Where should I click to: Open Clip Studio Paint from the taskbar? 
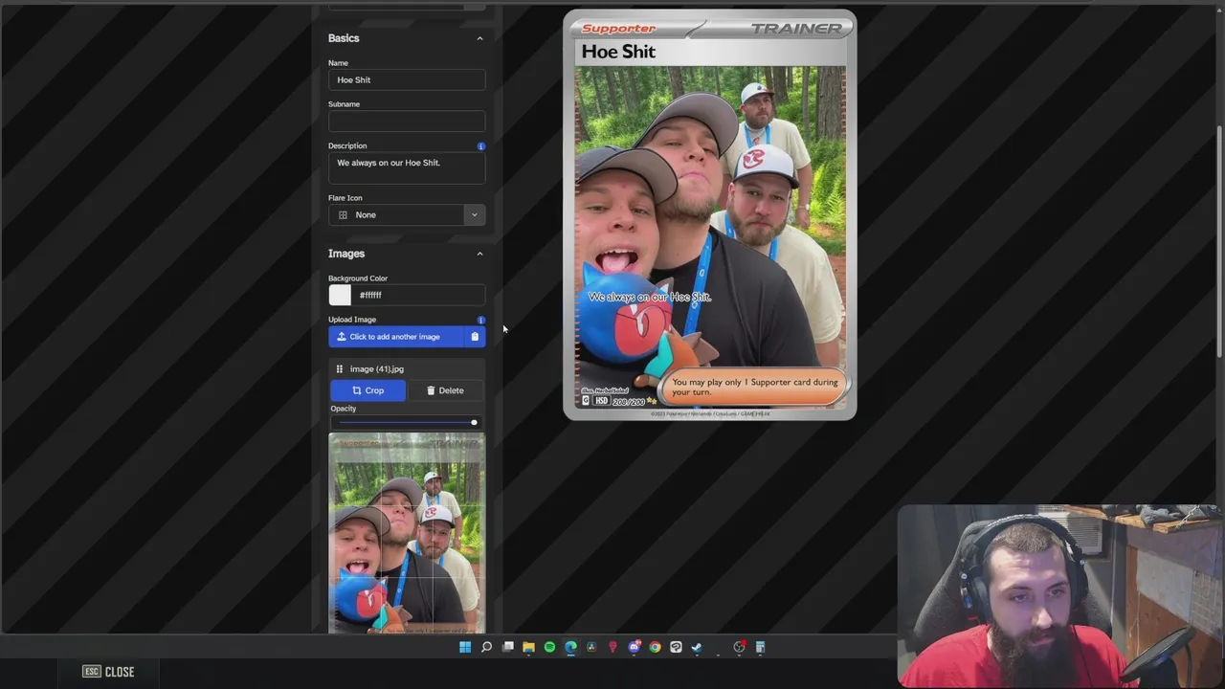coord(676,648)
